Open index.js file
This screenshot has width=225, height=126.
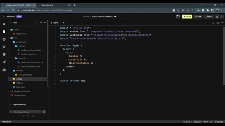[x=20, y=83]
